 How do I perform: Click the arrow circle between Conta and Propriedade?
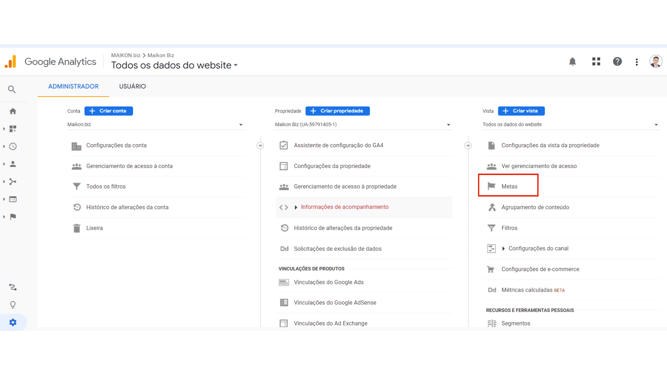[x=260, y=145]
